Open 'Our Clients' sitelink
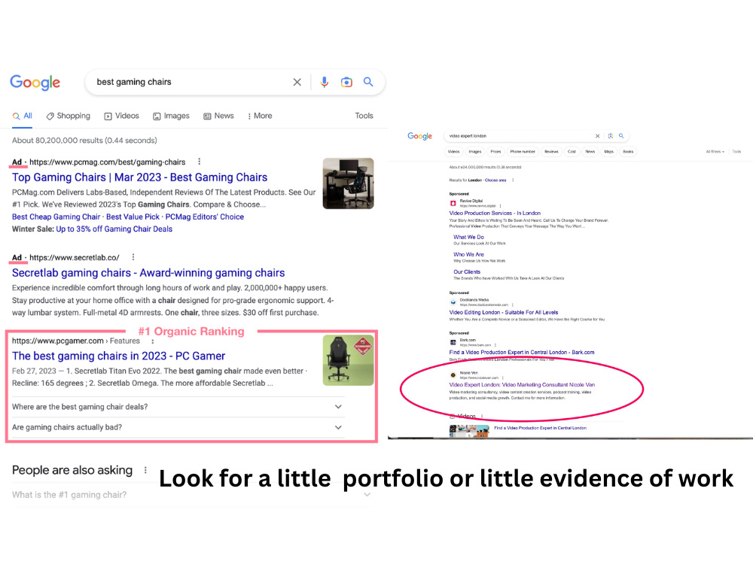 [x=467, y=271]
